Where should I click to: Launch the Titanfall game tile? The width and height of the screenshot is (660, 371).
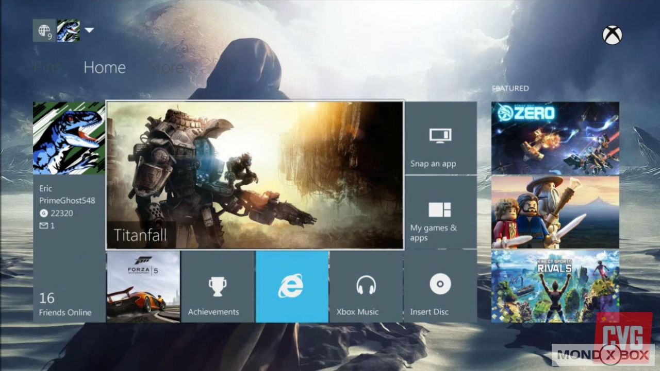pyautogui.click(x=255, y=175)
